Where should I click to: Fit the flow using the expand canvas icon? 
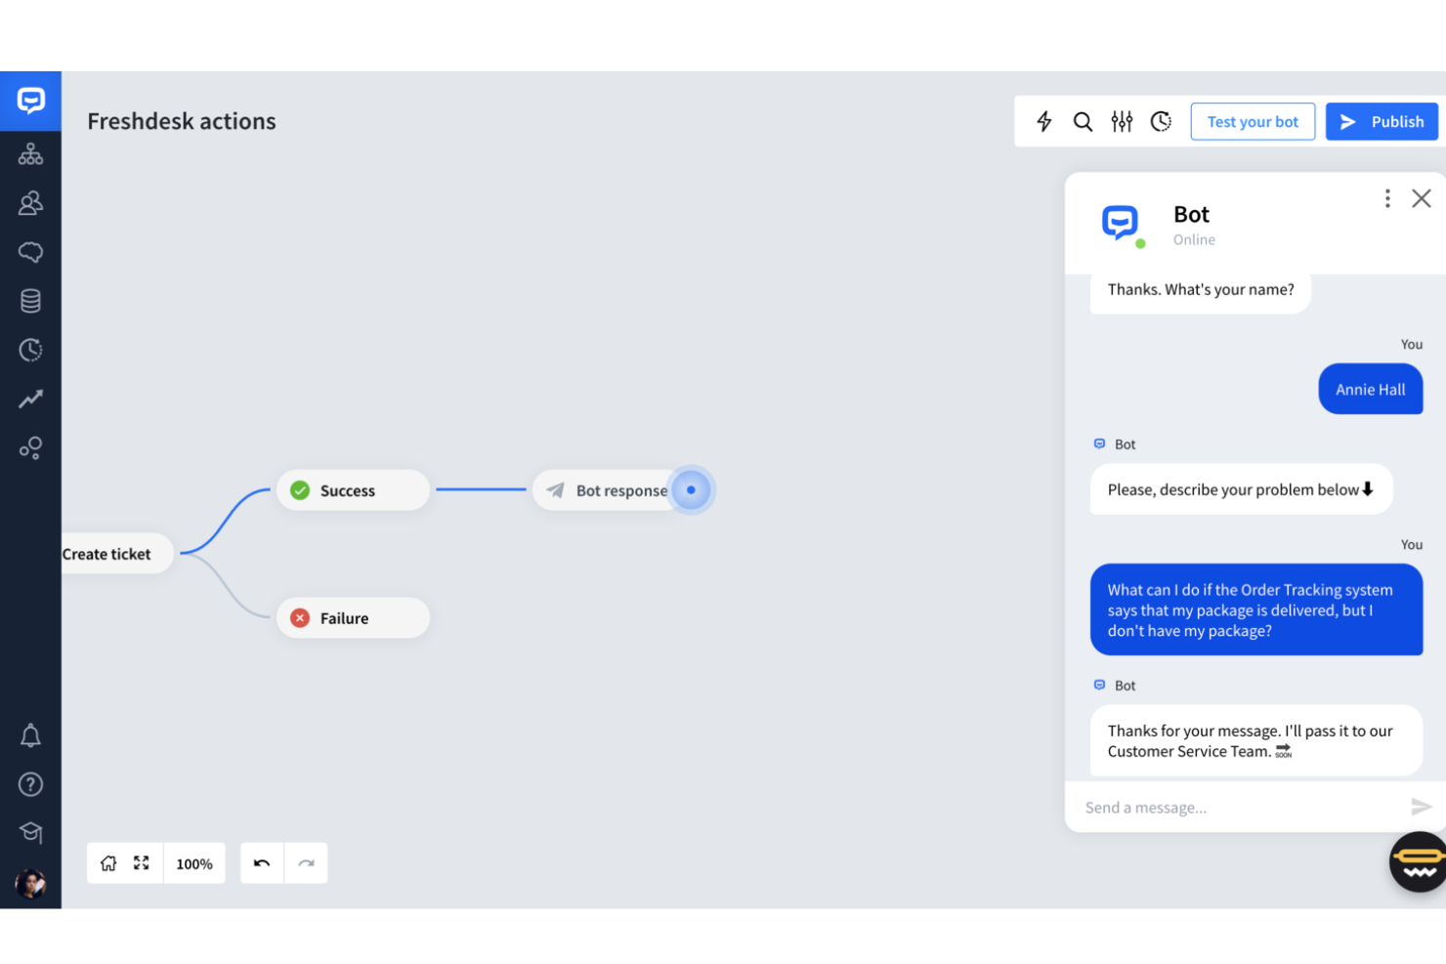[x=141, y=862]
